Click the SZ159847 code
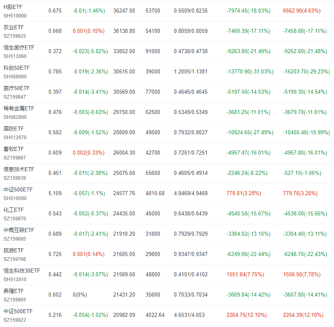 tap(15, 97)
